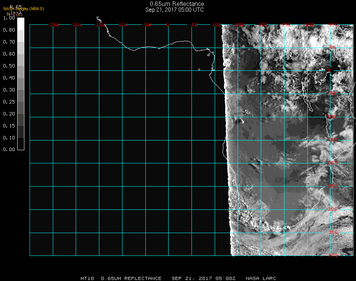Click the 10S latitude label
356x281 pixels.
point(333,117)
